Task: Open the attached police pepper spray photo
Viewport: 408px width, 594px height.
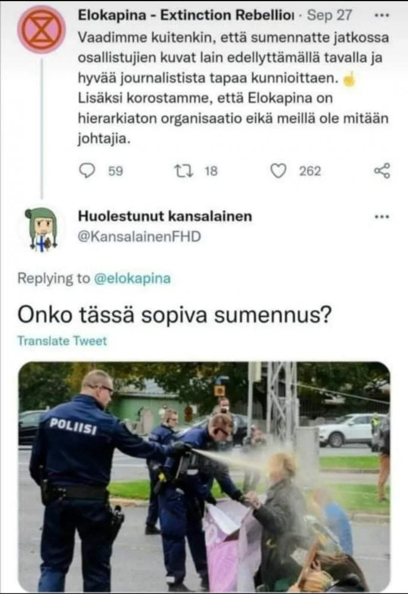Action: point(204,476)
